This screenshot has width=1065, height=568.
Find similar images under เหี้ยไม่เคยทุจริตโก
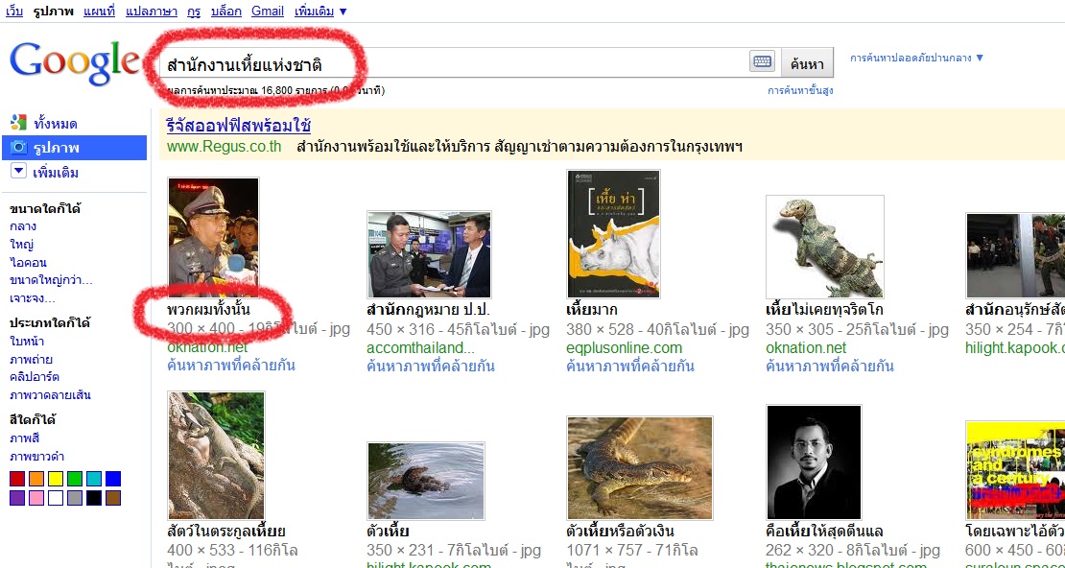829,367
